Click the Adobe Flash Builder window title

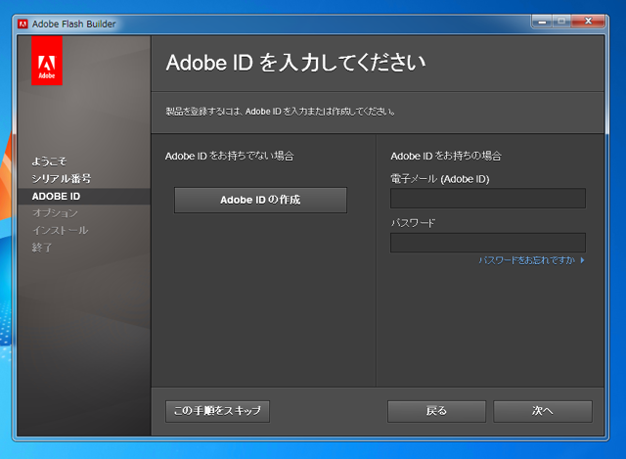coord(74,23)
